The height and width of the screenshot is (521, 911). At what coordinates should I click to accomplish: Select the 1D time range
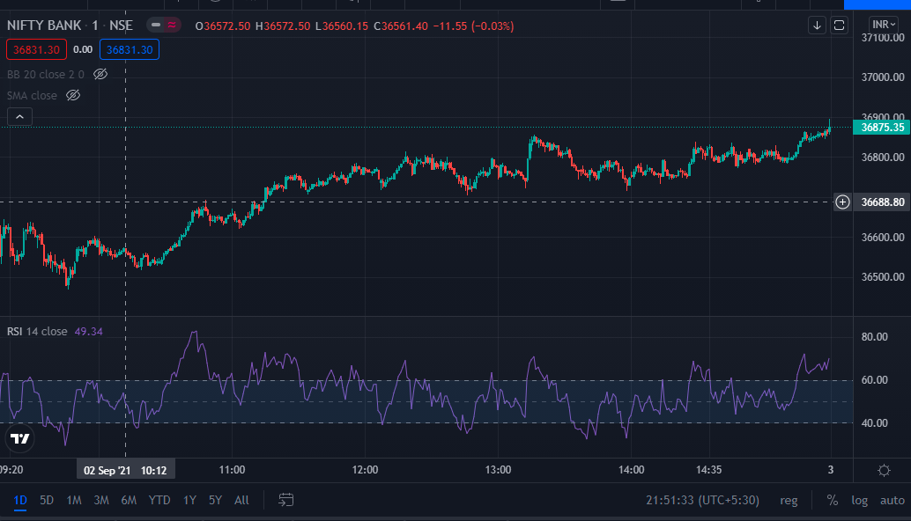pos(20,500)
